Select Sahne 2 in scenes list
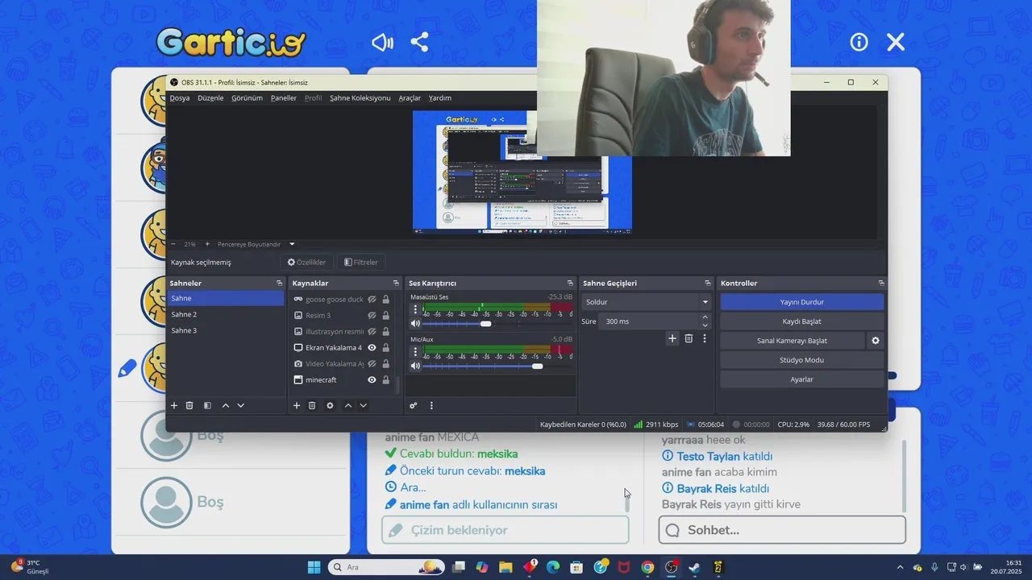 click(x=226, y=315)
